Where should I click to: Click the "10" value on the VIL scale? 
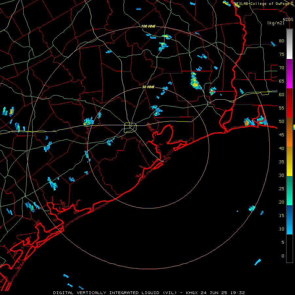(282, 229)
